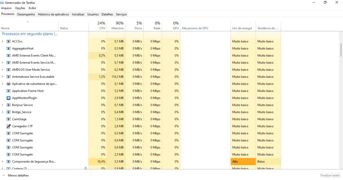The height and width of the screenshot is (180, 343).
Task: Select the 2,9 MB memory cell
Action: (116, 98)
